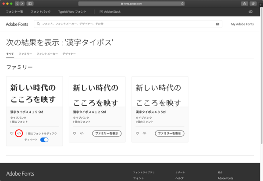
Task: Switch to the デザイナー tab
Action: pos(69,54)
